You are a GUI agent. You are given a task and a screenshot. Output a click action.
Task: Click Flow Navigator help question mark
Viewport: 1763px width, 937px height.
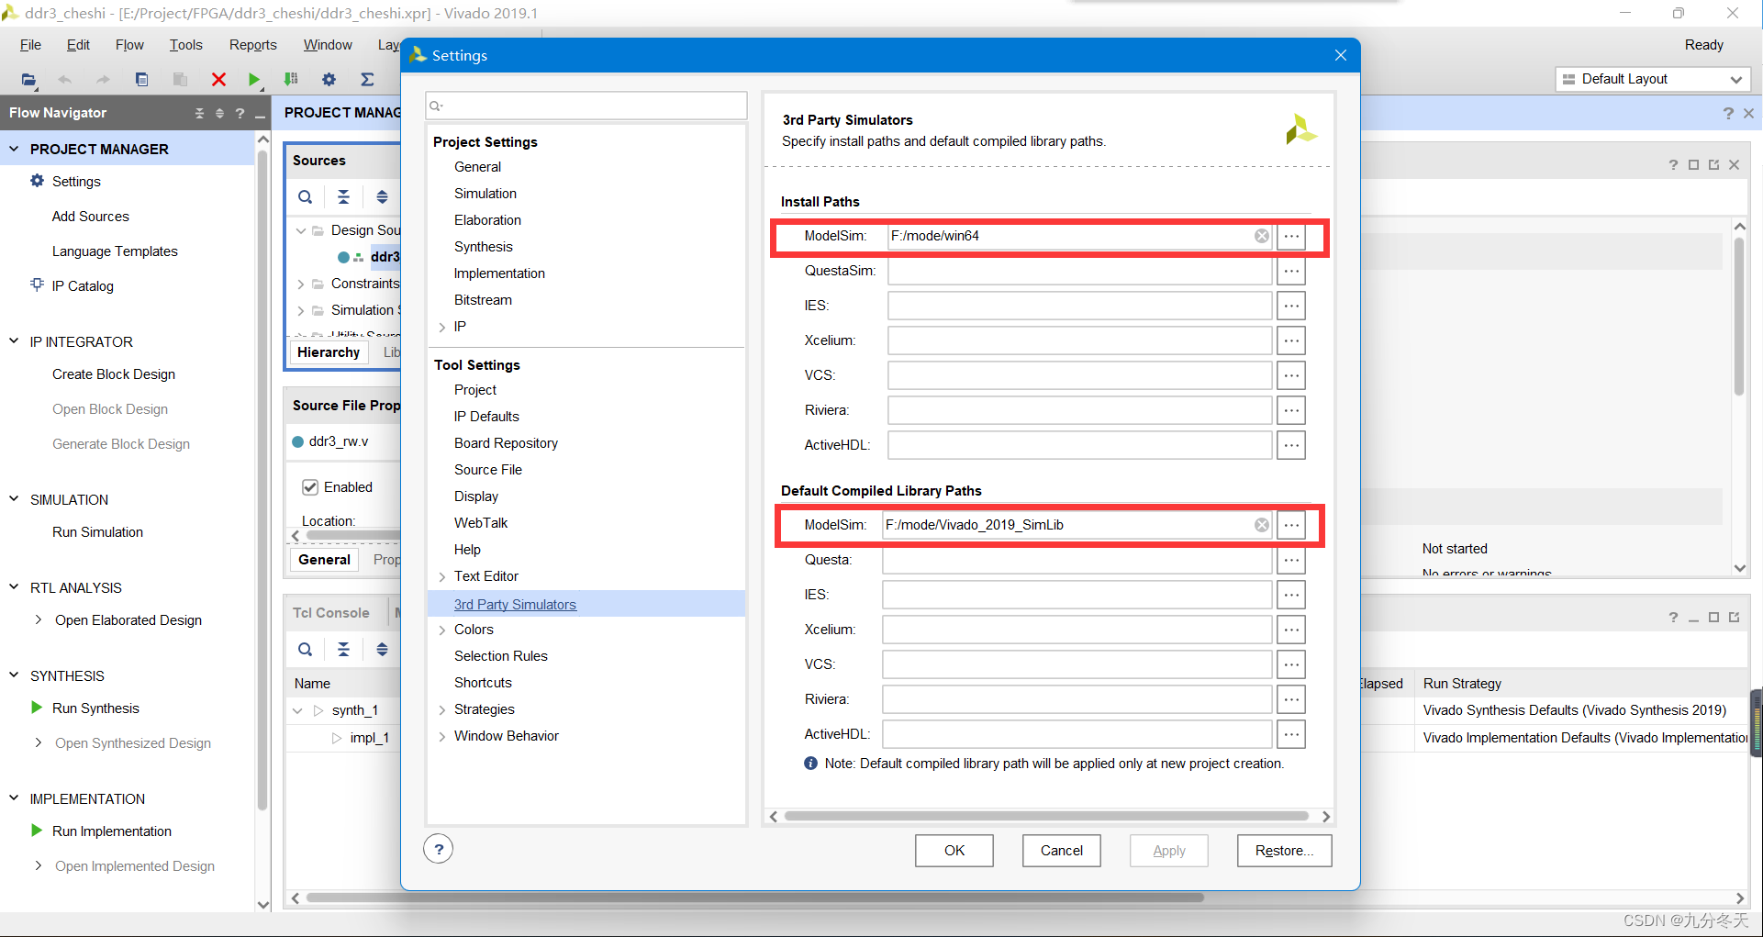click(x=240, y=113)
